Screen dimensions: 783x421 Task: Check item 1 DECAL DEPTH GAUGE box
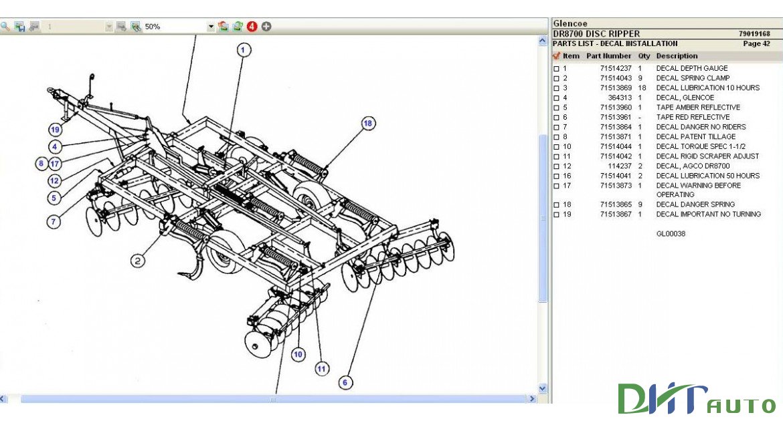click(556, 69)
